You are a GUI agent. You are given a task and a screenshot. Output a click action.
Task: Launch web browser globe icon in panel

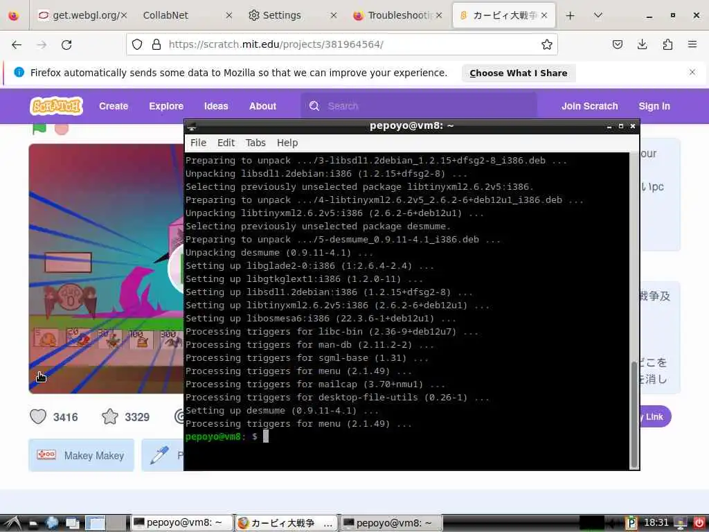coord(51,523)
